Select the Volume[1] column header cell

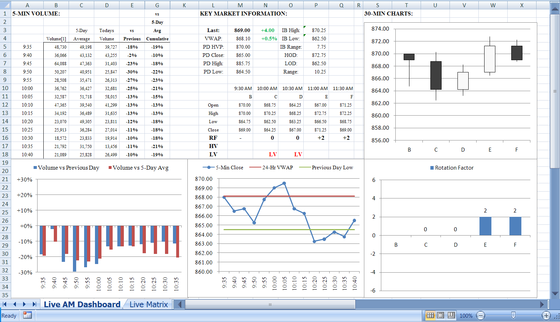point(56,39)
